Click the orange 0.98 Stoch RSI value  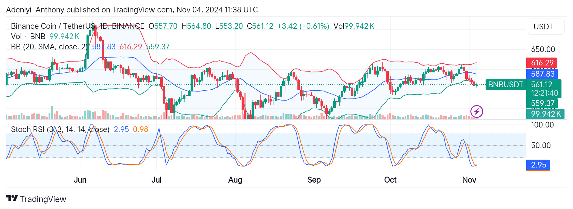[141, 129]
